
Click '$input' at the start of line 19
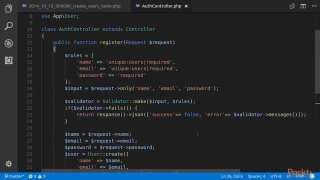coord(73,88)
